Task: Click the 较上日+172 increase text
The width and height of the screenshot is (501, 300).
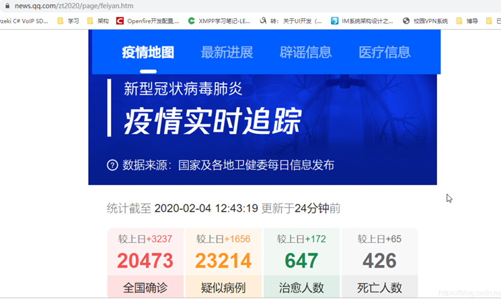Action: [301, 239]
